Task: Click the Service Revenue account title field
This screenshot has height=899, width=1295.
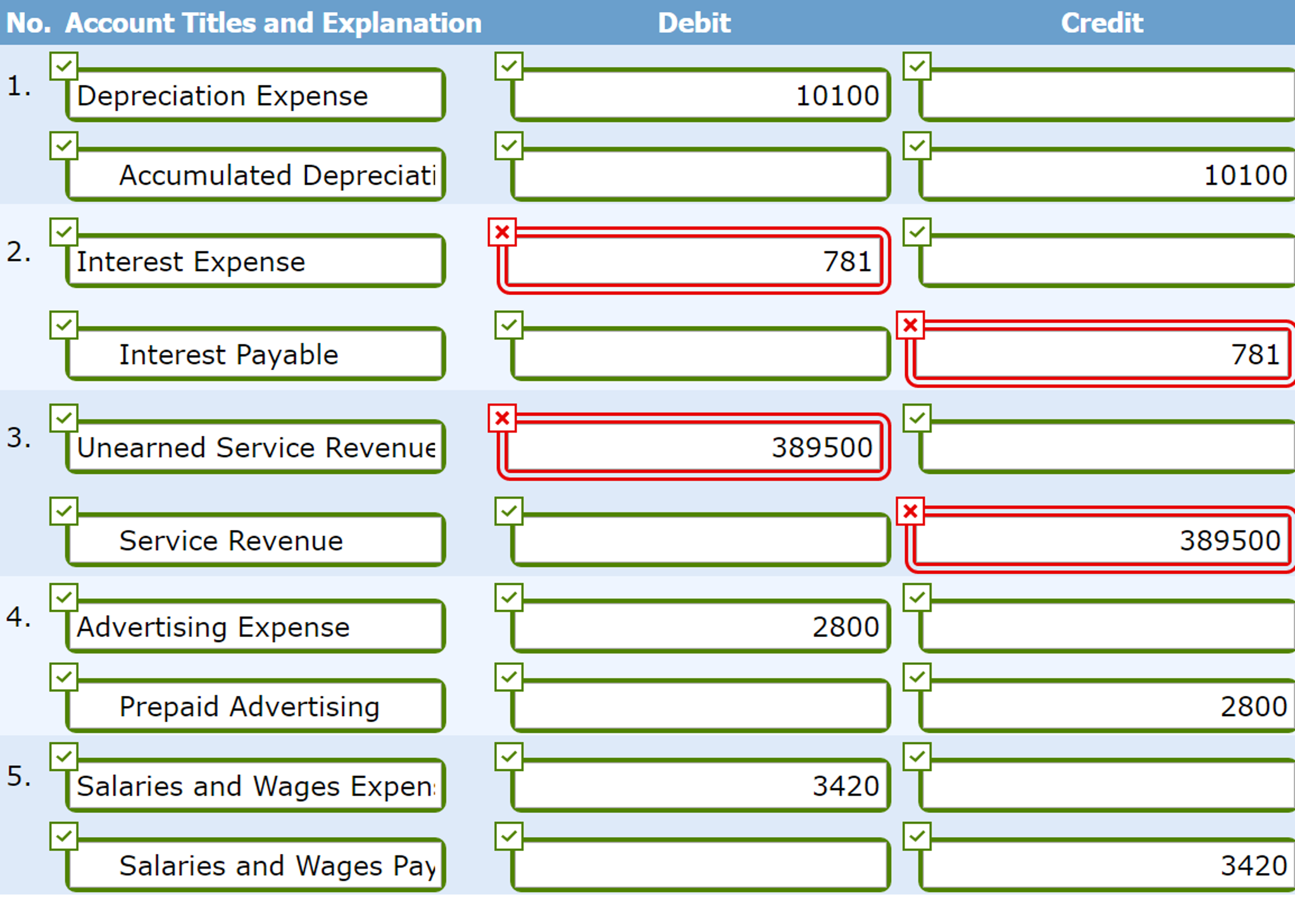Action: [x=256, y=540]
